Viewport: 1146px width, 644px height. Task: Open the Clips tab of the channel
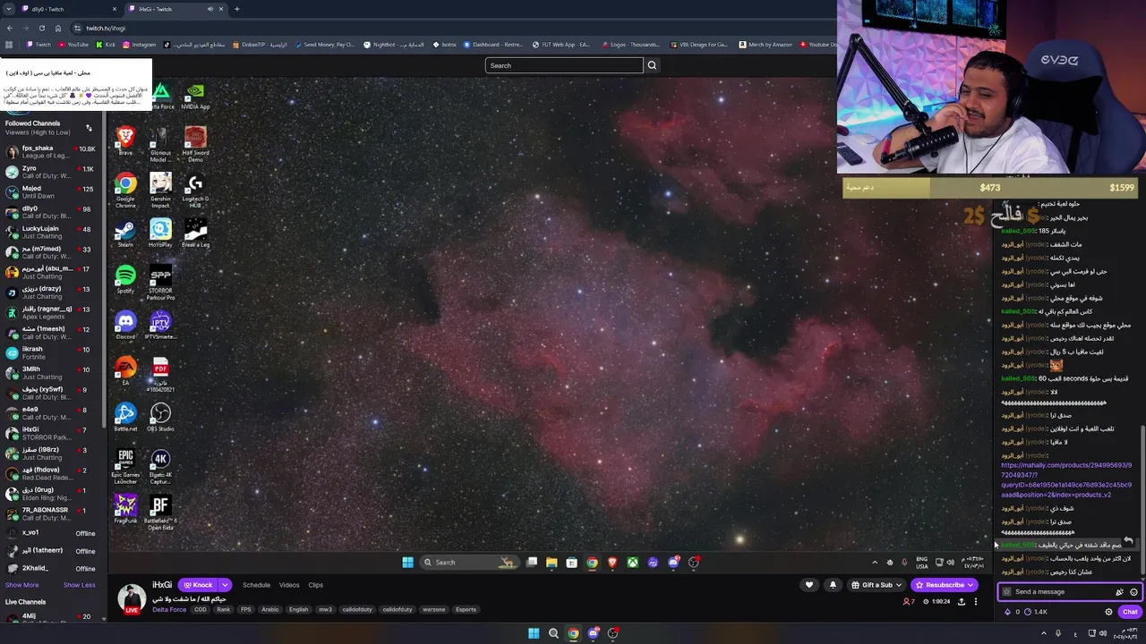pyautogui.click(x=315, y=585)
